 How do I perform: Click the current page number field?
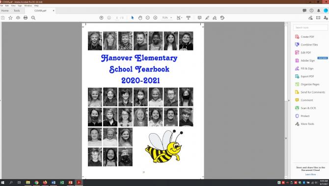tap(117, 18)
